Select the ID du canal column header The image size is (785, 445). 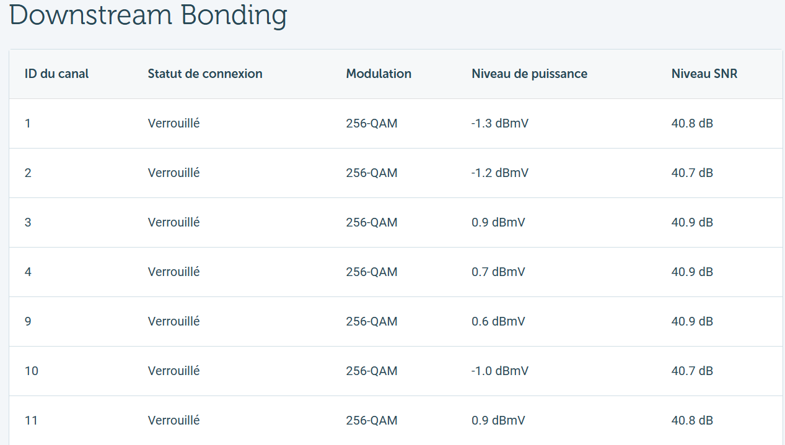(x=57, y=74)
